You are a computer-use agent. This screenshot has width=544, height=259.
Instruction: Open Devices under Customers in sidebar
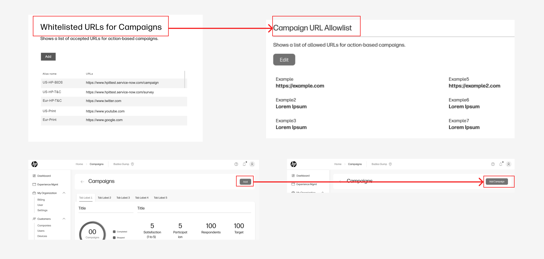tap(42, 236)
